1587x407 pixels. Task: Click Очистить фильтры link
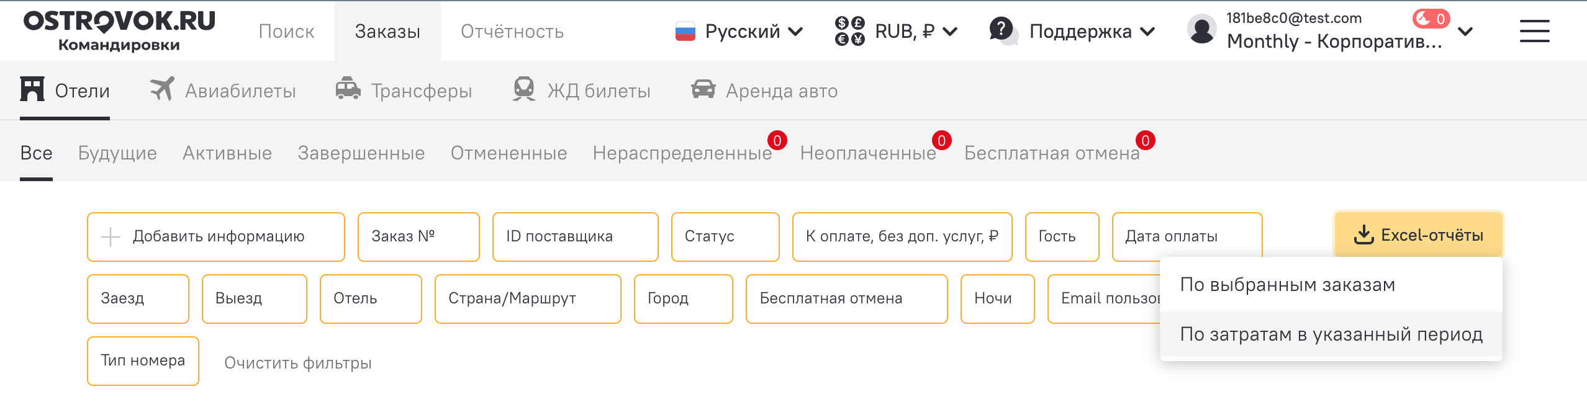click(297, 362)
